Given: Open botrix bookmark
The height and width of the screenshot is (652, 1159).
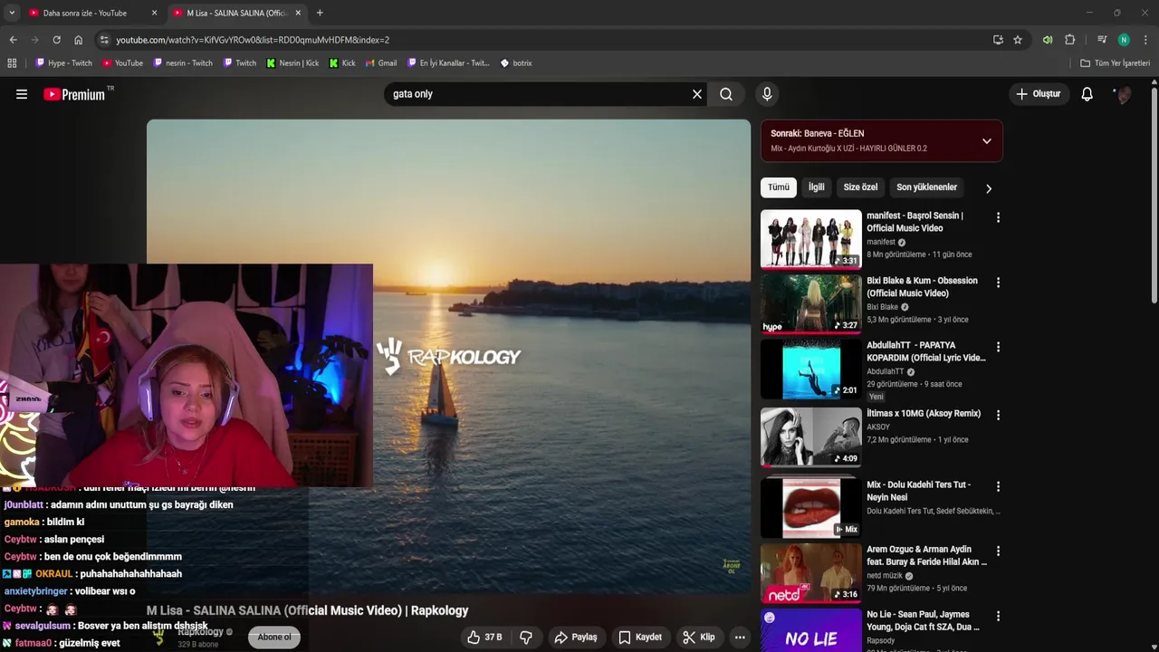Looking at the screenshot, I should (x=516, y=63).
